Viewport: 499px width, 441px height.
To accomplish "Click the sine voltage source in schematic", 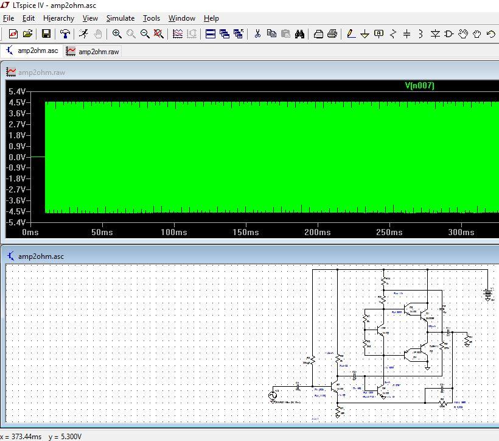I will click(273, 396).
